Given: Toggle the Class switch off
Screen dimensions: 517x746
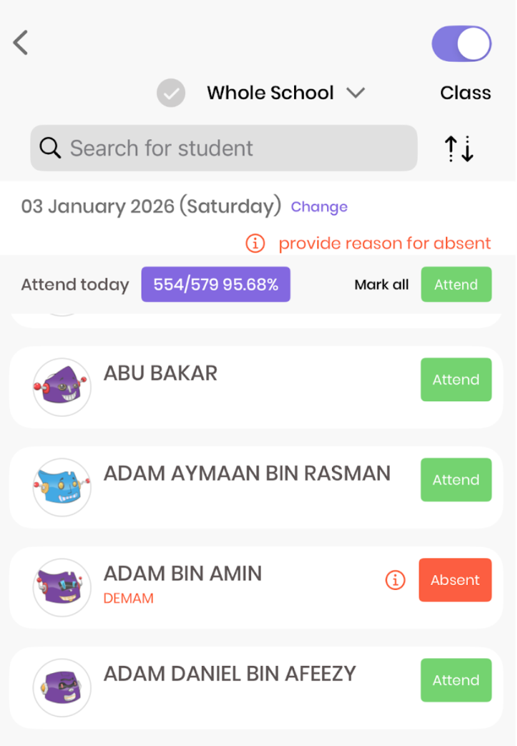Looking at the screenshot, I should pyautogui.click(x=462, y=44).
